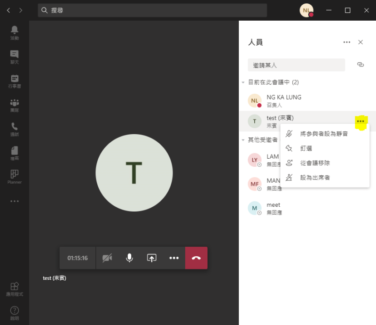
Task: Collapse the 目前在此會議中 section
Action: pos(243,82)
